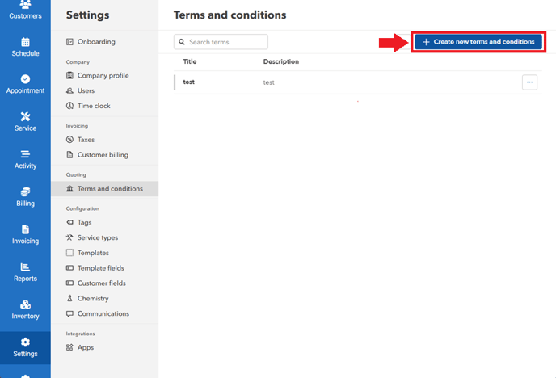
Task: Click the Search terms input field
Action: (225, 42)
